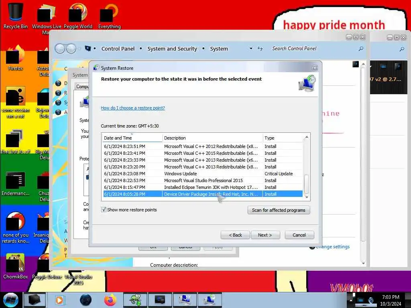Open Firefox from the taskbar
The width and height of the screenshot is (411, 308).
tap(110, 300)
